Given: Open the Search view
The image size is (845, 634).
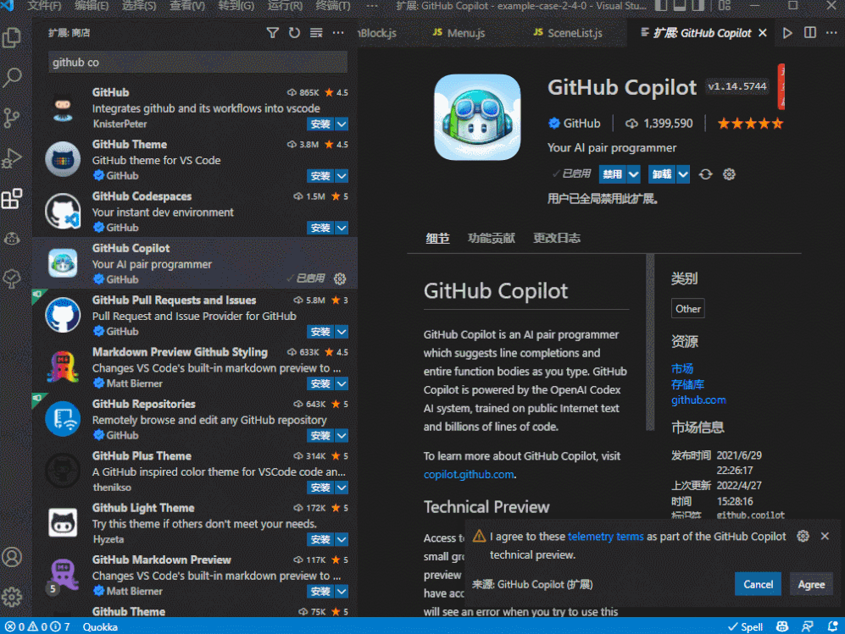Looking at the screenshot, I should click(x=13, y=77).
